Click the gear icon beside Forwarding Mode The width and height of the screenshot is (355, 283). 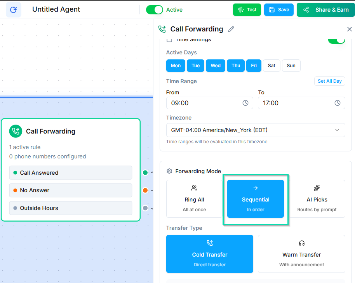click(169, 171)
